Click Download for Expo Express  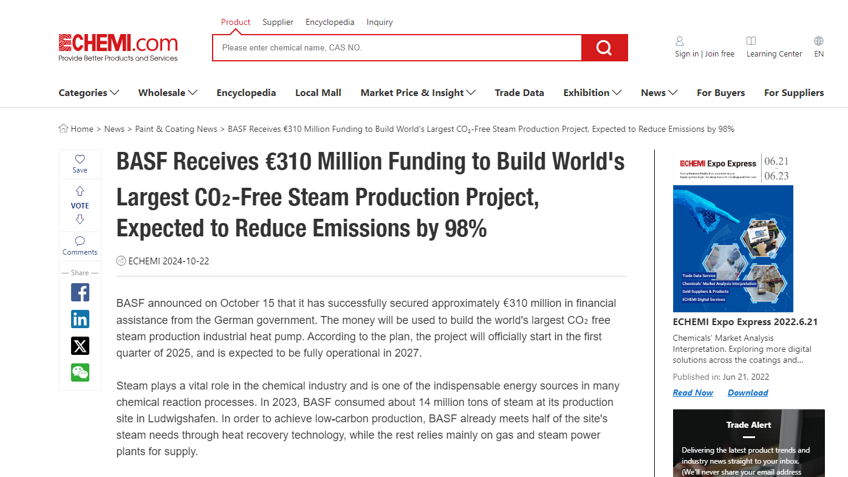tap(748, 393)
